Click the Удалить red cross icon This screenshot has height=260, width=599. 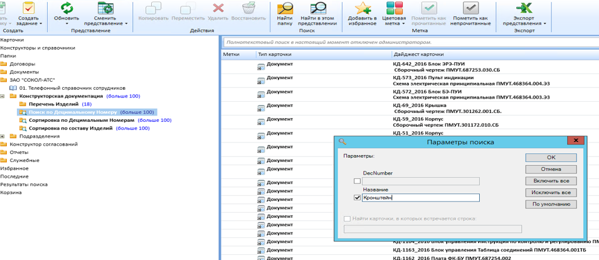pos(218,8)
